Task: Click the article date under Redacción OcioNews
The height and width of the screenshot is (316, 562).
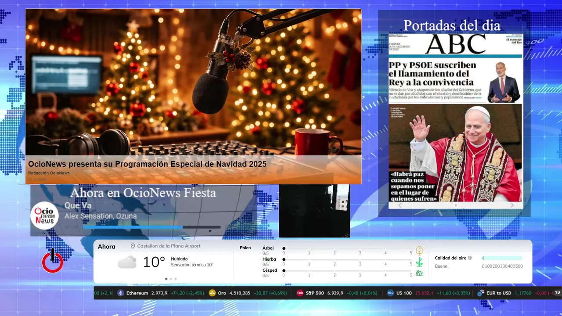Action: tap(37, 180)
